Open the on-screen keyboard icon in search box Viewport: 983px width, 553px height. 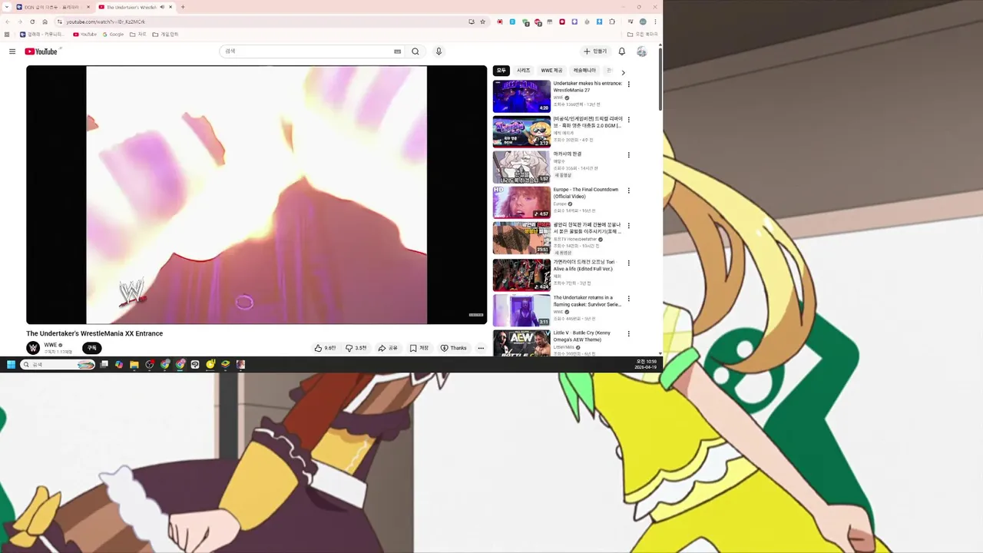(397, 51)
